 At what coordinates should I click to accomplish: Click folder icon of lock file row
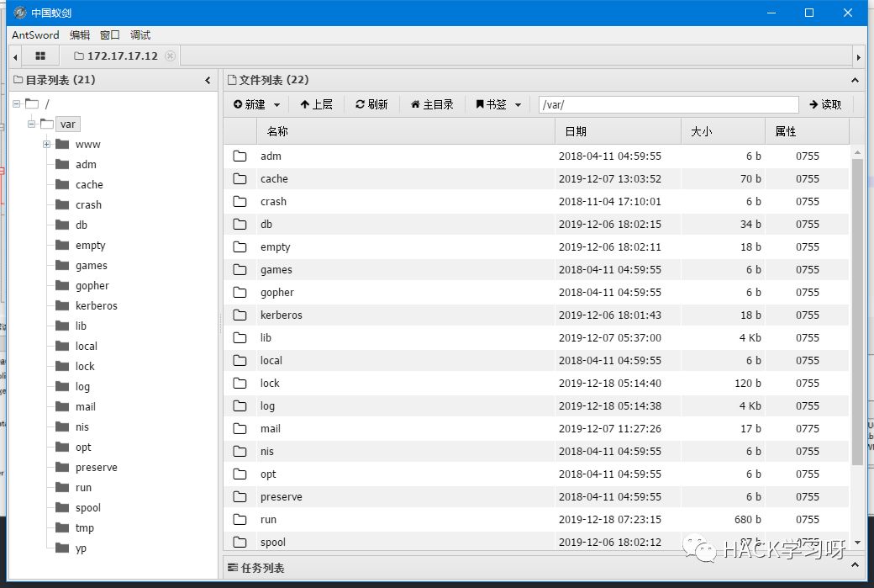(240, 384)
